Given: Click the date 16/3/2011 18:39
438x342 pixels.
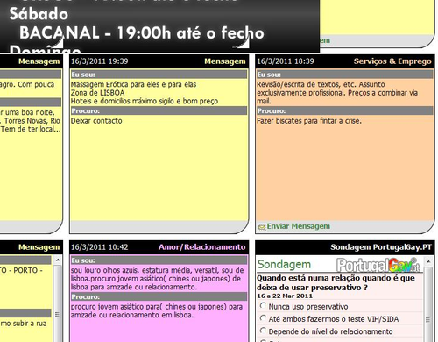Looking at the screenshot, I should 286,61.
